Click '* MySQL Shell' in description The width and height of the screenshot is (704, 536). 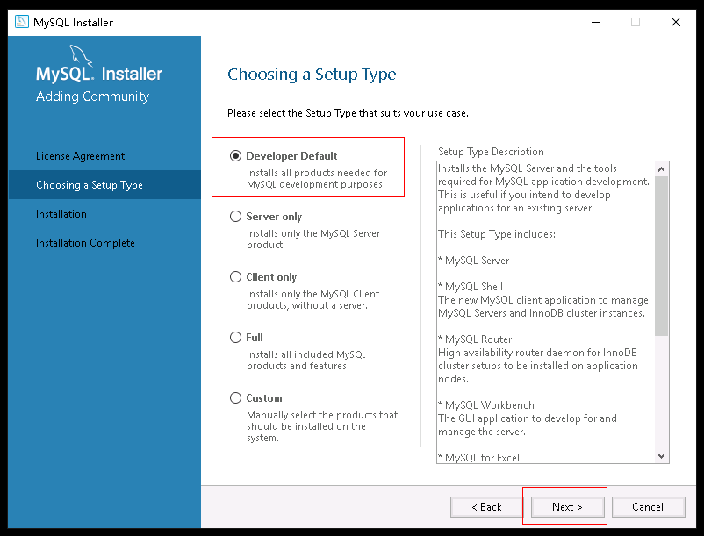(x=471, y=287)
